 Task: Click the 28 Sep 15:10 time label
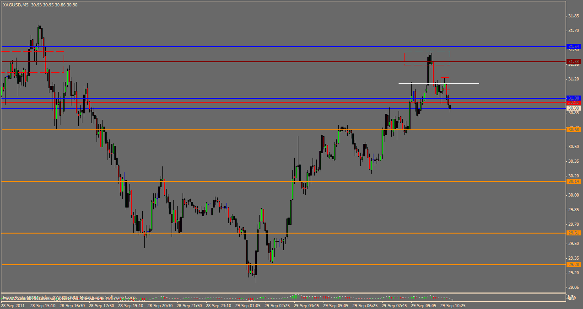pyautogui.click(x=43, y=305)
